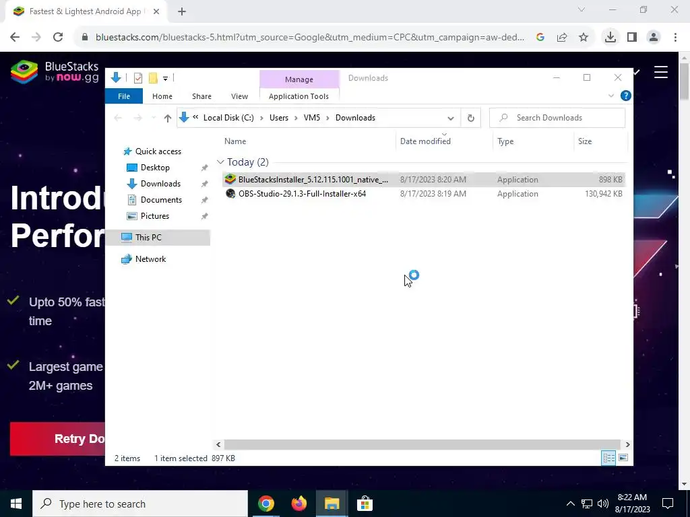Click the New folder quick access icon

coord(153,78)
